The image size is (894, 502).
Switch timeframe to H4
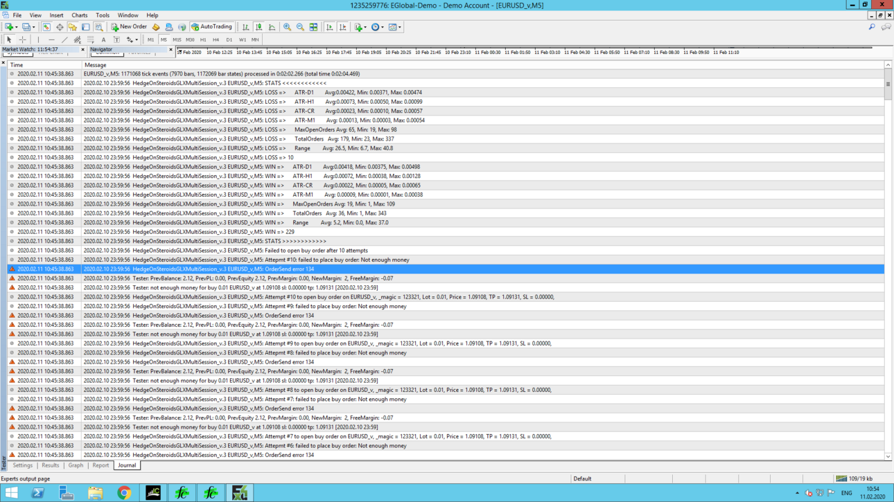(x=216, y=39)
